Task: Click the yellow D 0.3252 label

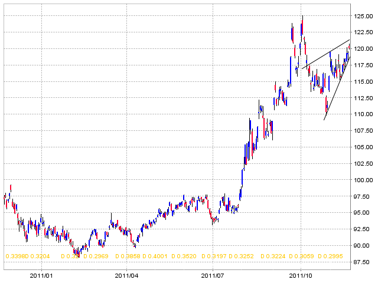Action: click(x=241, y=256)
